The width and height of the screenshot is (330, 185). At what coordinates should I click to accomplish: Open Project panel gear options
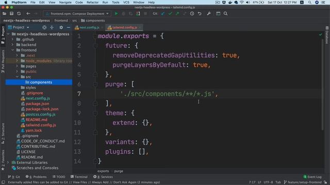[x=61, y=27]
